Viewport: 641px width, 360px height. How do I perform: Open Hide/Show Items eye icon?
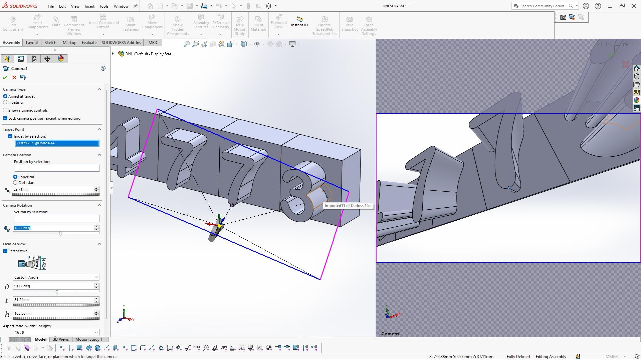click(x=257, y=44)
